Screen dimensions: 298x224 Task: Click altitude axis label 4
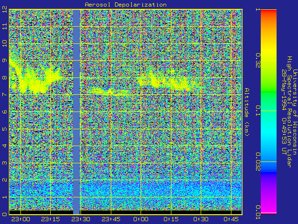pyautogui.click(x=5, y=146)
